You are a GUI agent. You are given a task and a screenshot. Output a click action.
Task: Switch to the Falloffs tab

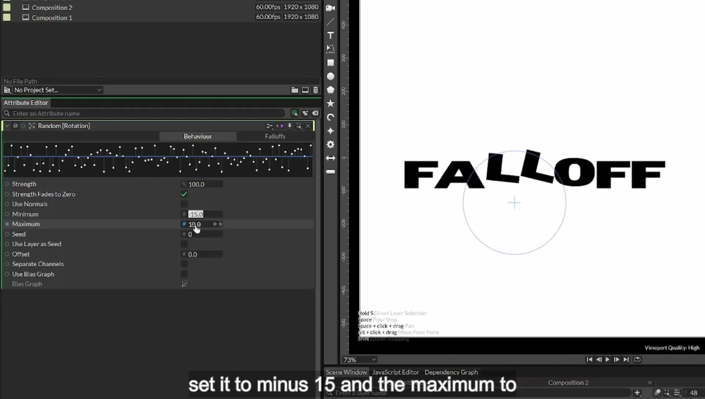[x=275, y=136]
